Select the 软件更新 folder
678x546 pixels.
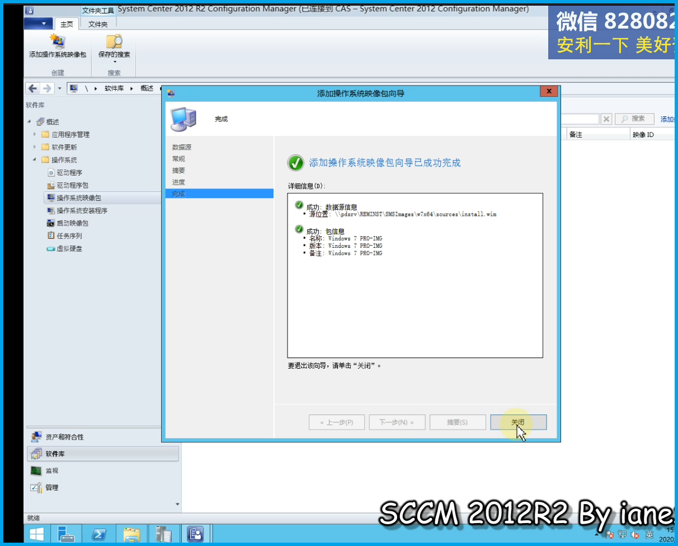pos(64,147)
